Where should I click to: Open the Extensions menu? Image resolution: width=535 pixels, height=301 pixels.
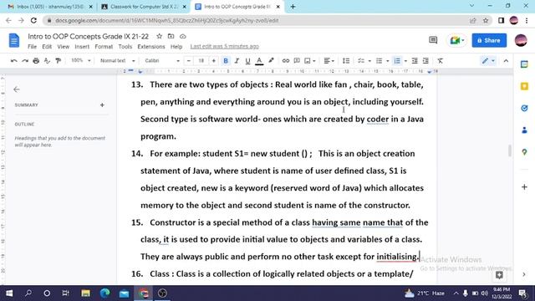coord(151,47)
